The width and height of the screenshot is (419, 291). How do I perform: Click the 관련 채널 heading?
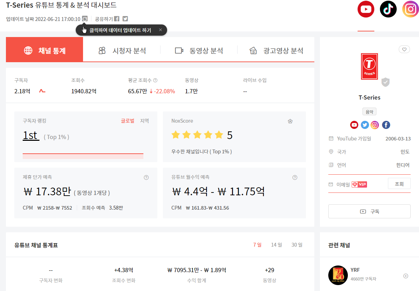click(x=339, y=245)
